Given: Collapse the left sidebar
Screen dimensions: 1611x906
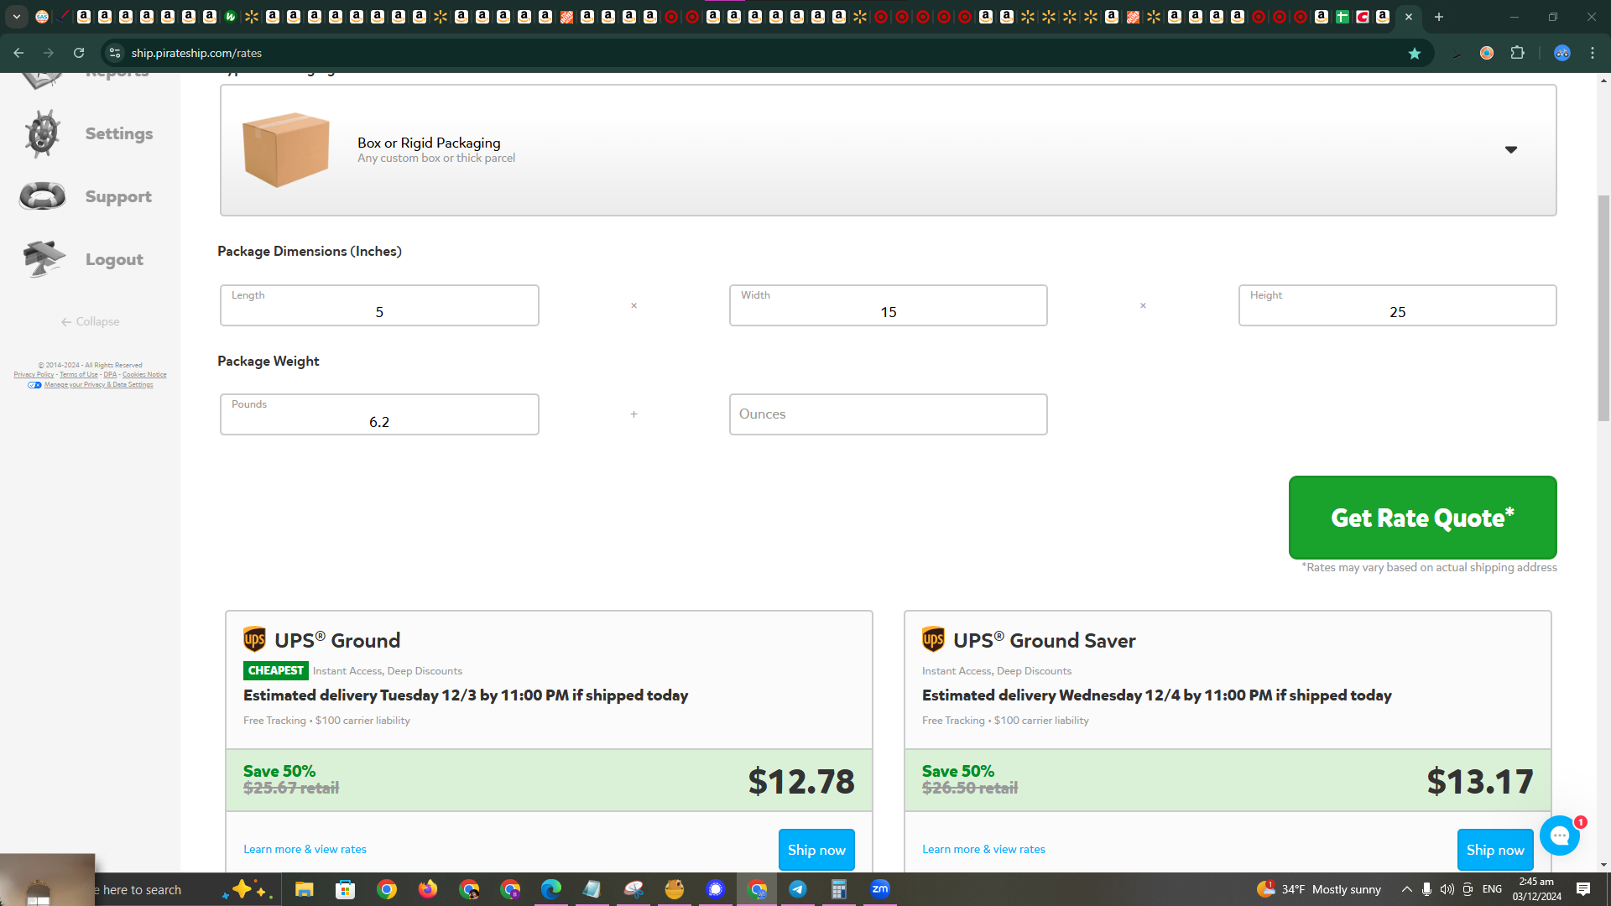Looking at the screenshot, I should [x=90, y=321].
